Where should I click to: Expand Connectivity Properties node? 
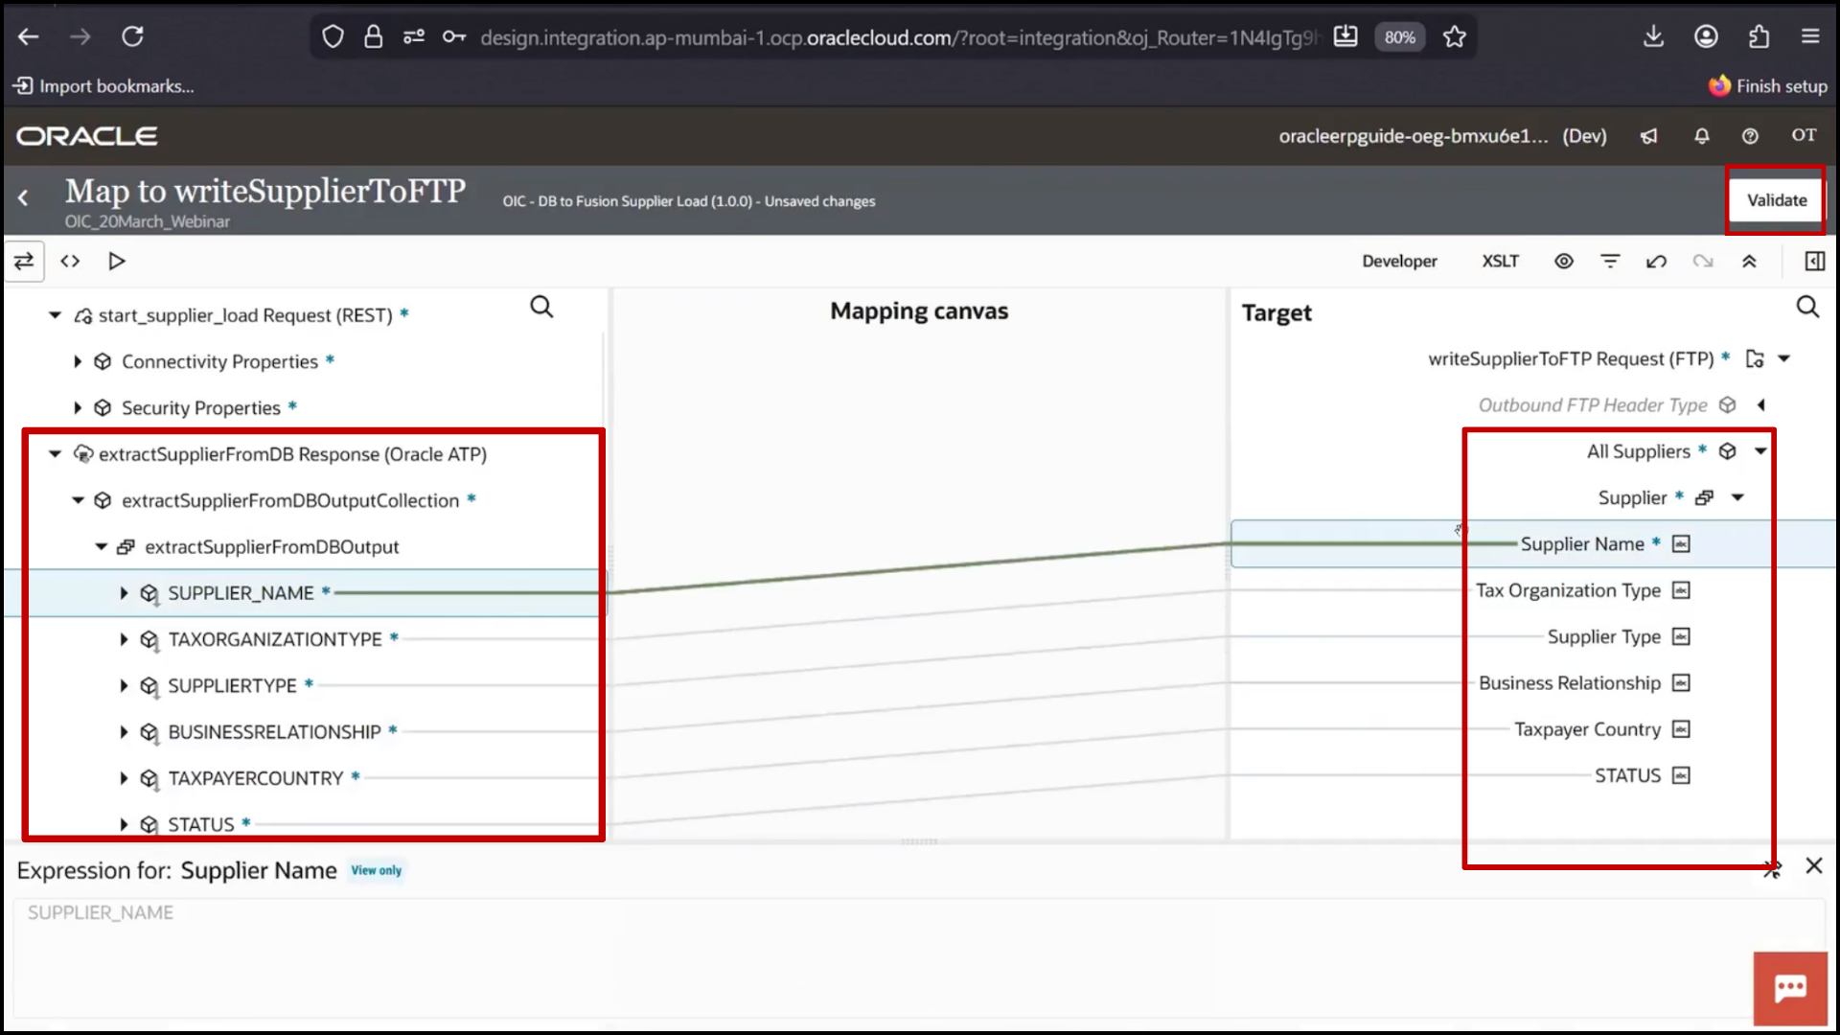click(78, 361)
